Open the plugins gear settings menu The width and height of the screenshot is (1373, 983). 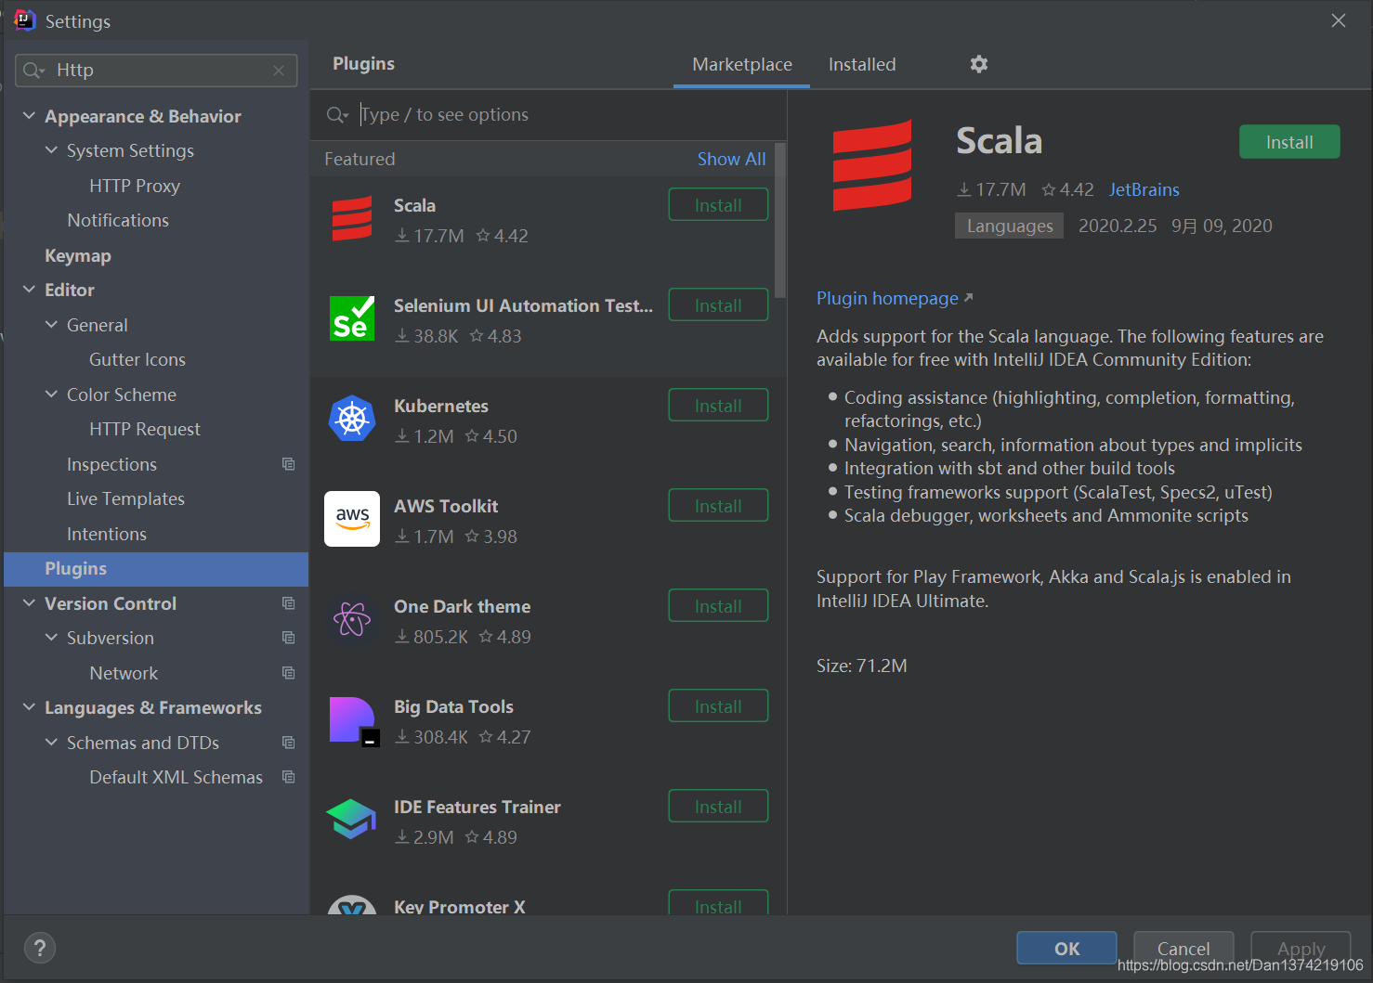(979, 64)
